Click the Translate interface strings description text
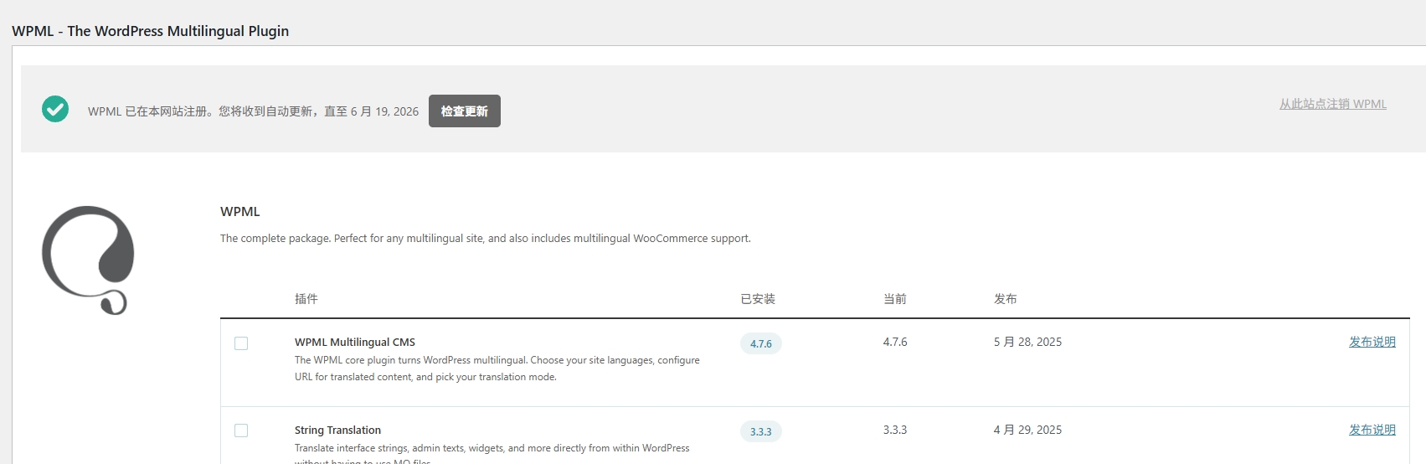The height and width of the screenshot is (464, 1426). pos(492,453)
